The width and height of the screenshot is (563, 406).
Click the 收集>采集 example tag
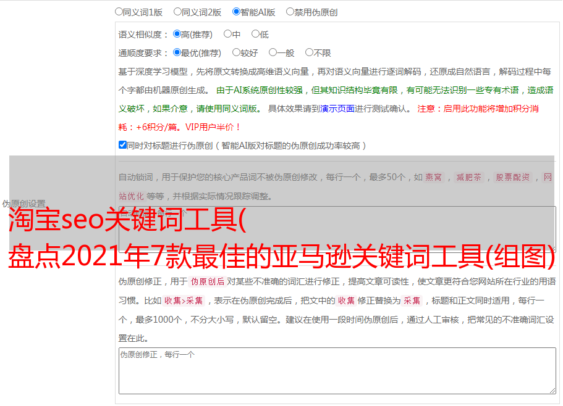[x=184, y=300]
